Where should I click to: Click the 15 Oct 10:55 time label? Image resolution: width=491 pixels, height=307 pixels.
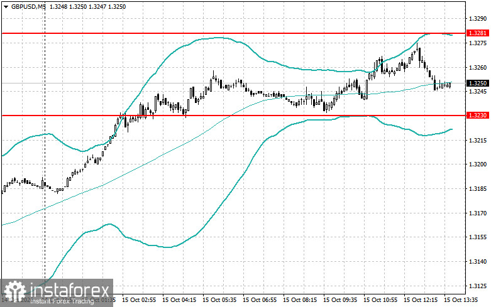[x=380, y=300]
